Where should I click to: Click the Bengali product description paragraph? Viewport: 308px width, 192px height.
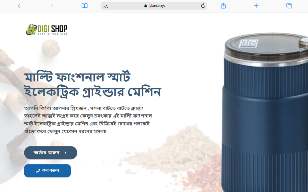[x=88, y=120]
